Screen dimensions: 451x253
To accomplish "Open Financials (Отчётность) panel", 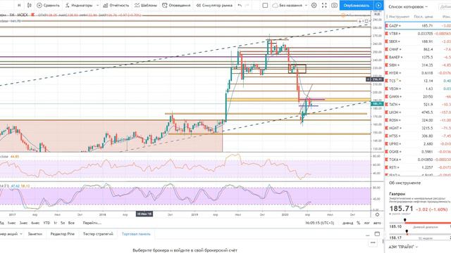I will click(x=116, y=5).
